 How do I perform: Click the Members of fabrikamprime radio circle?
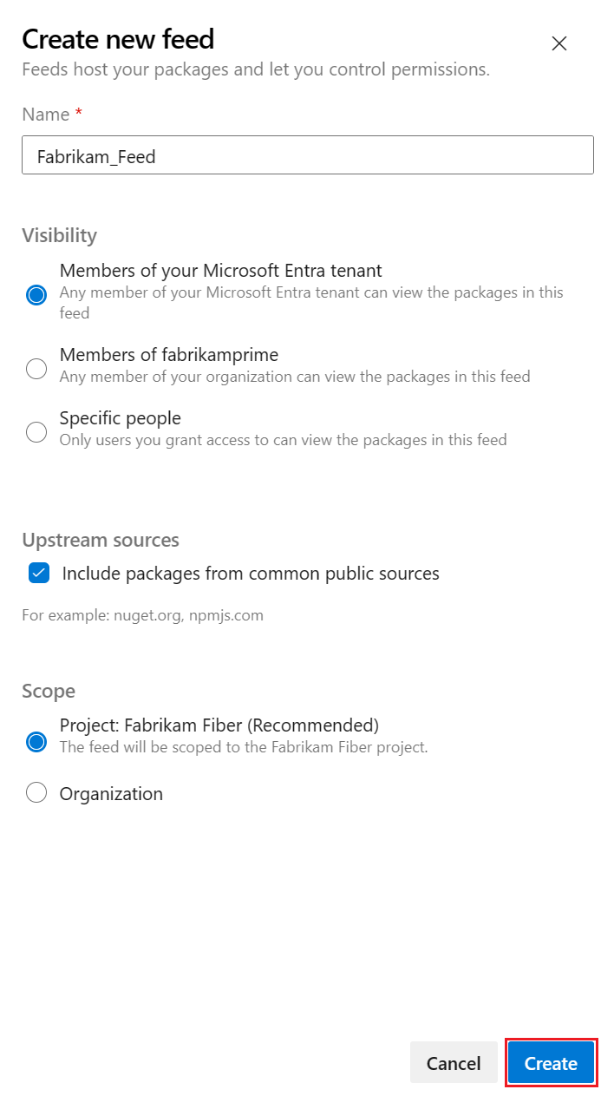(36, 369)
